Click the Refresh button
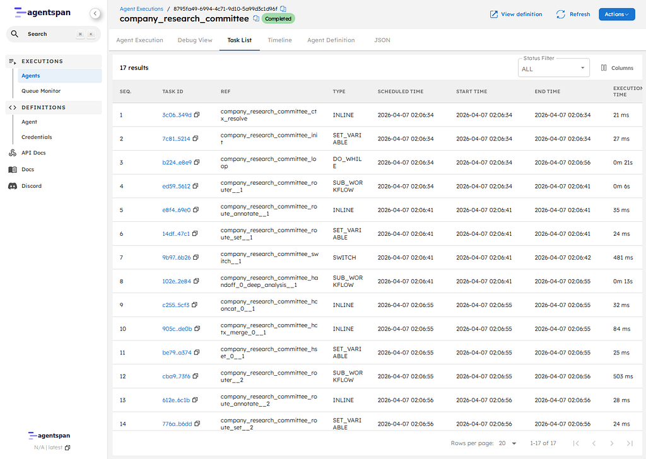Screen dimensions: 646x459 (573, 15)
